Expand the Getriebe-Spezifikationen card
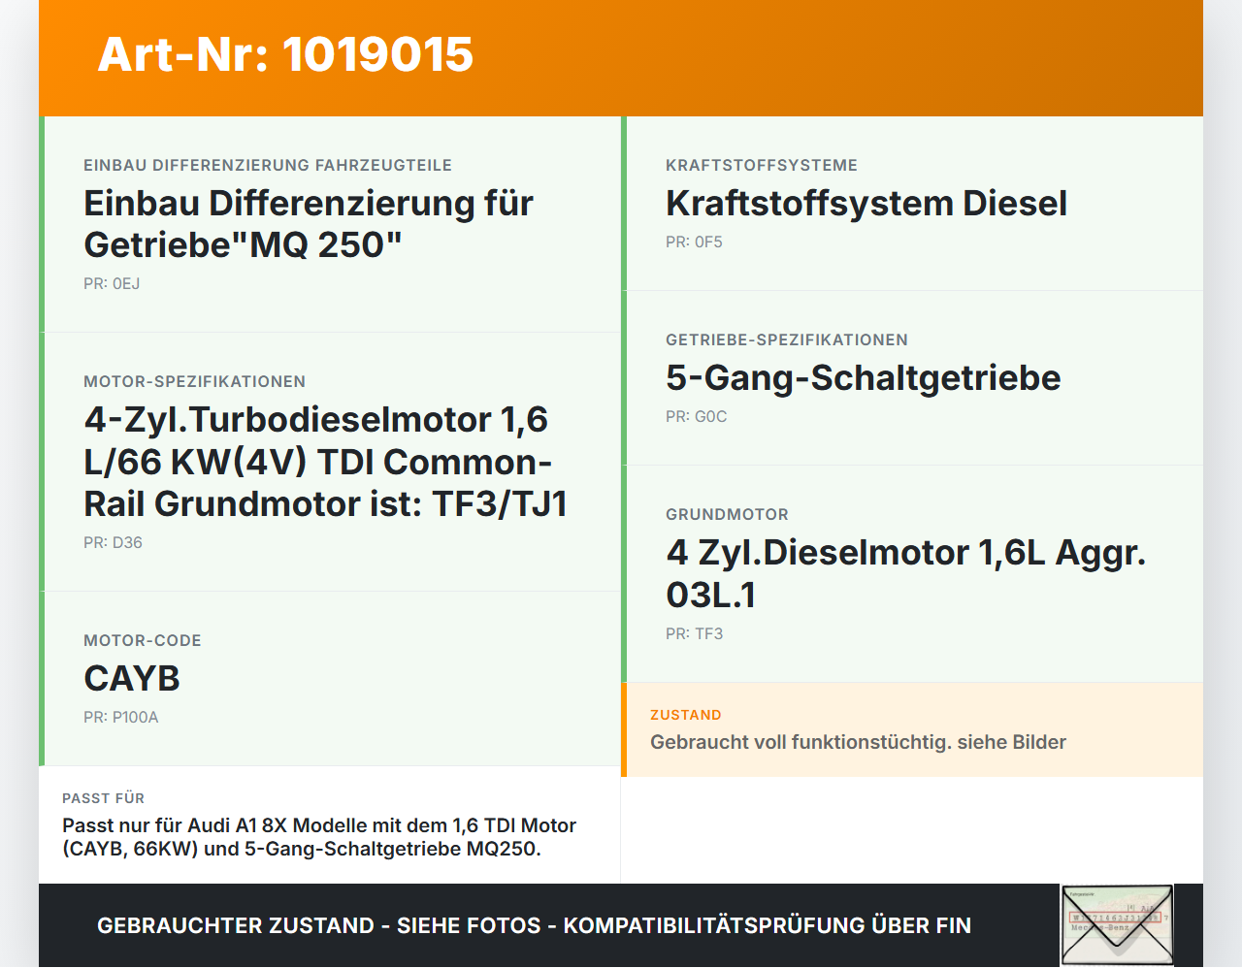 912,377
